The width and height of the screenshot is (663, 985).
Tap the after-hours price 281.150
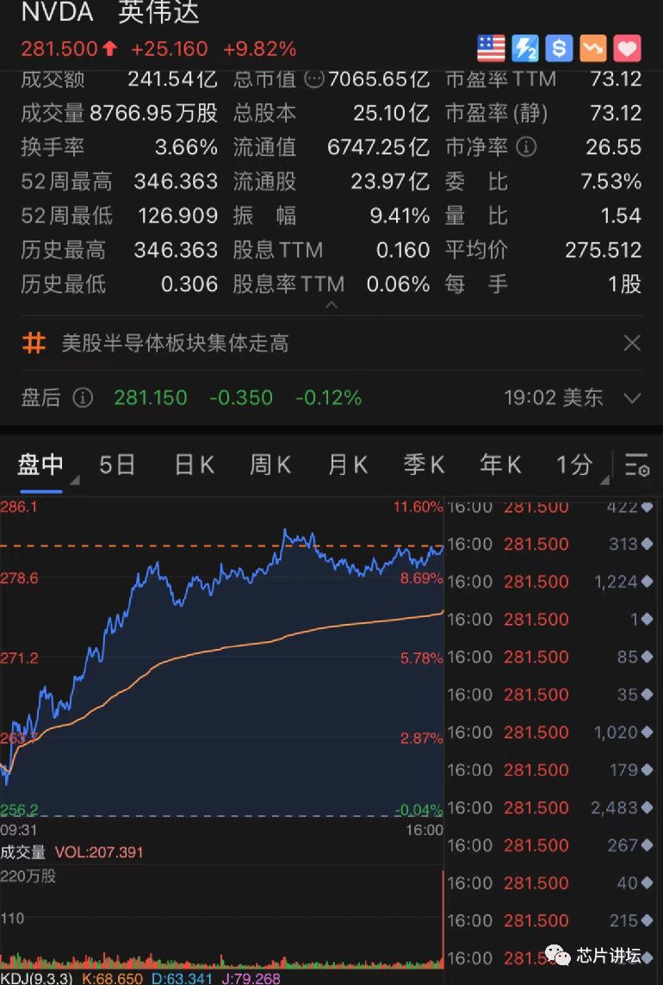click(151, 397)
